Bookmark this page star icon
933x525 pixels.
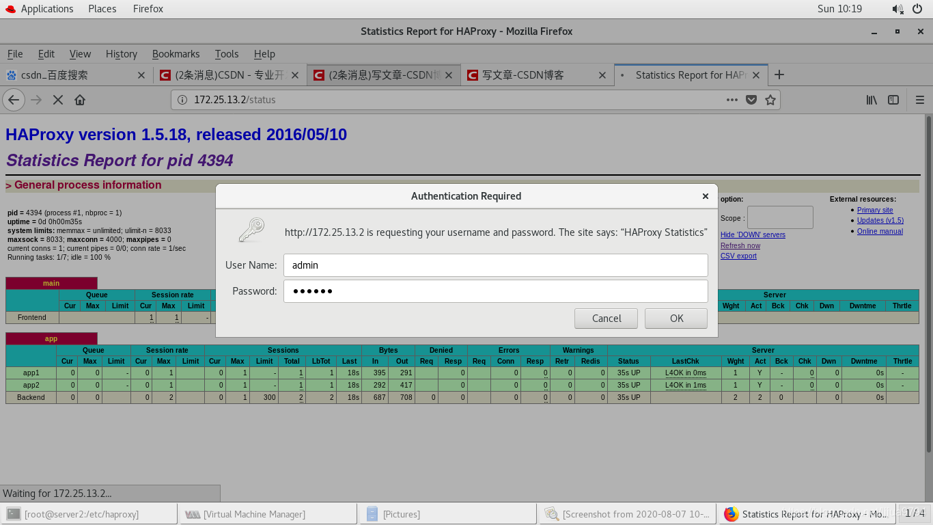pyautogui.click(x=770, y=100)
